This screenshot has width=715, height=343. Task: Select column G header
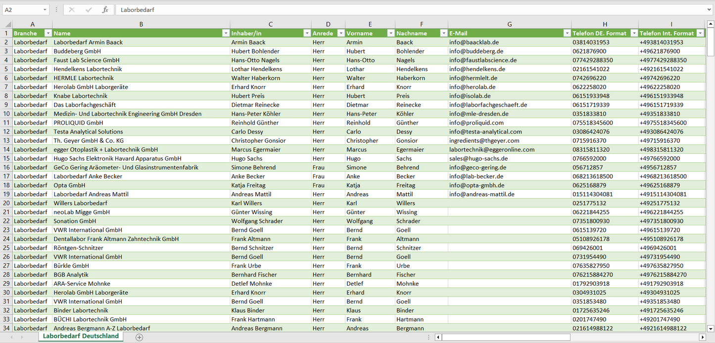509,24
